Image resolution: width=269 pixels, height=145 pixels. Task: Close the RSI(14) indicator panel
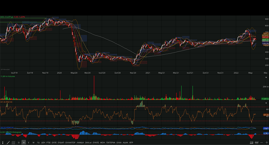click(x=266, y=103)
